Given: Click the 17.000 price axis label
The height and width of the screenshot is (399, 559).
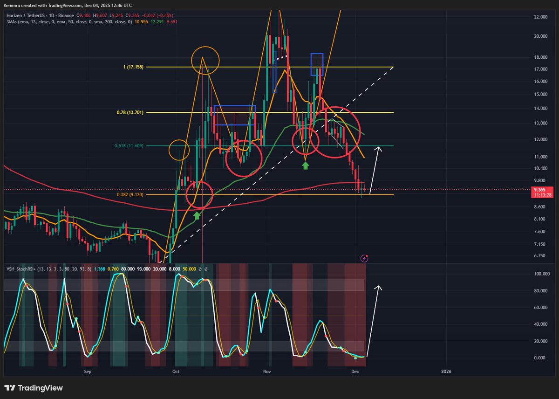Looking at the screenshot, I should click(541, 69).
